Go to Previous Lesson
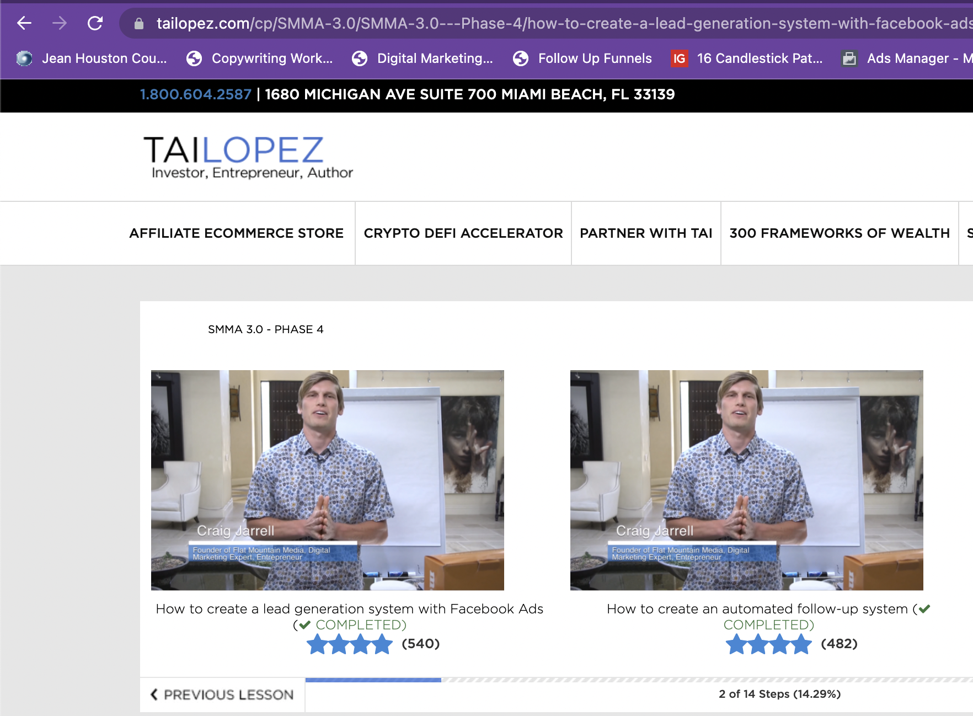The image size is (973, 716). point(222,695)
